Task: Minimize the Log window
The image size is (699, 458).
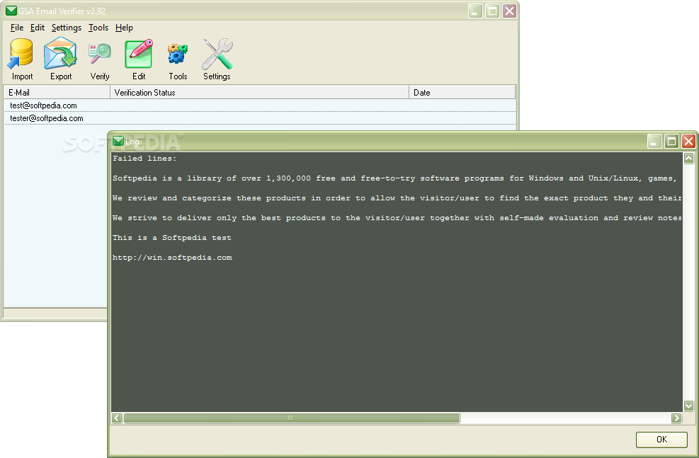Action: click(x=654, y=142)
